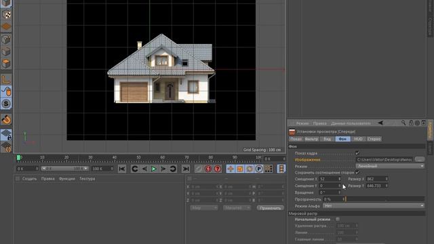The height and width of the screenshot is (244, 434).
Task: Toggle the red Autokeying button
Action: [208, 169]
